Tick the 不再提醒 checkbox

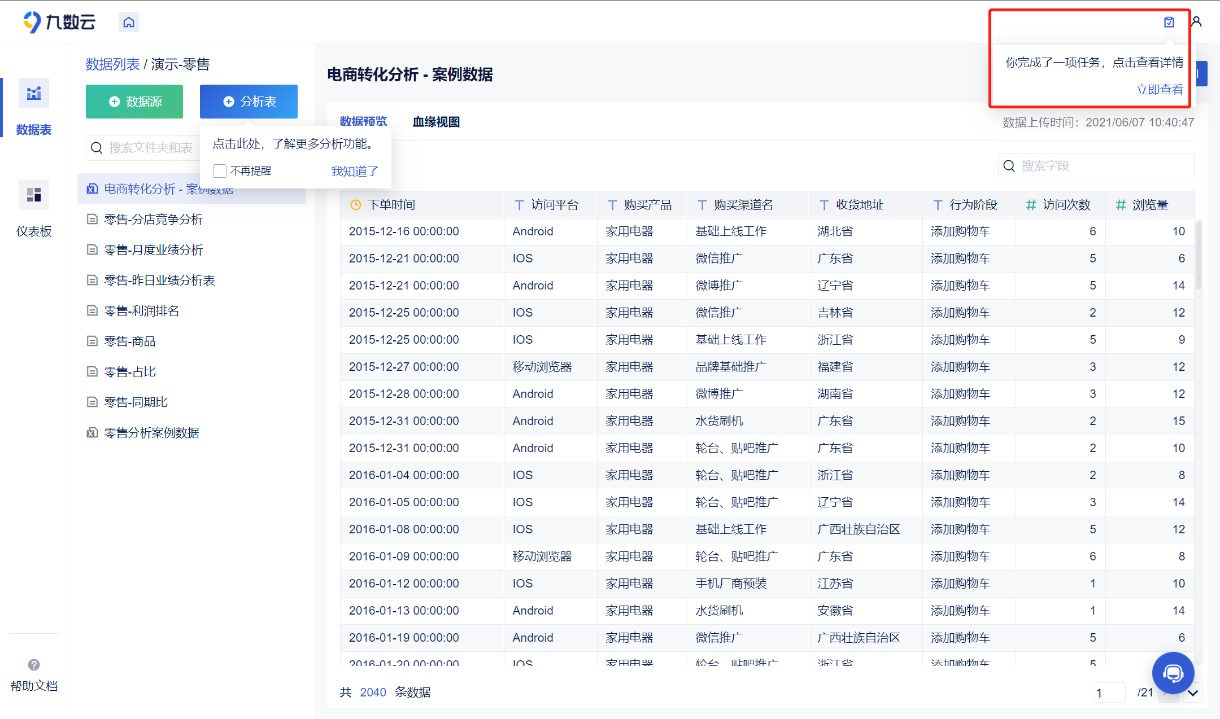(220, 171)
